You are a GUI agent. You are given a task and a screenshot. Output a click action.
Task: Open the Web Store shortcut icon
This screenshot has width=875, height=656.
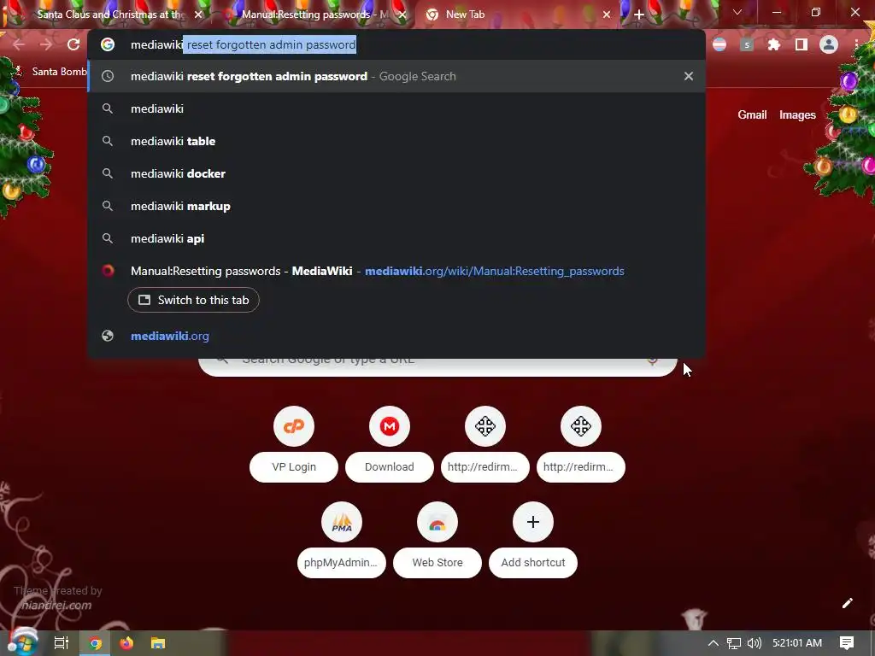click(437, 522)
